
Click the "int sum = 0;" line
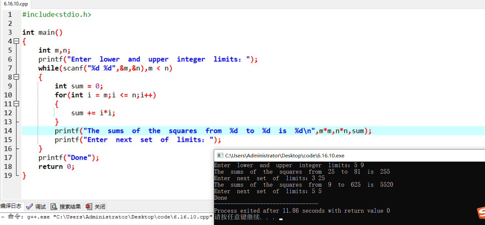point(79,86)
